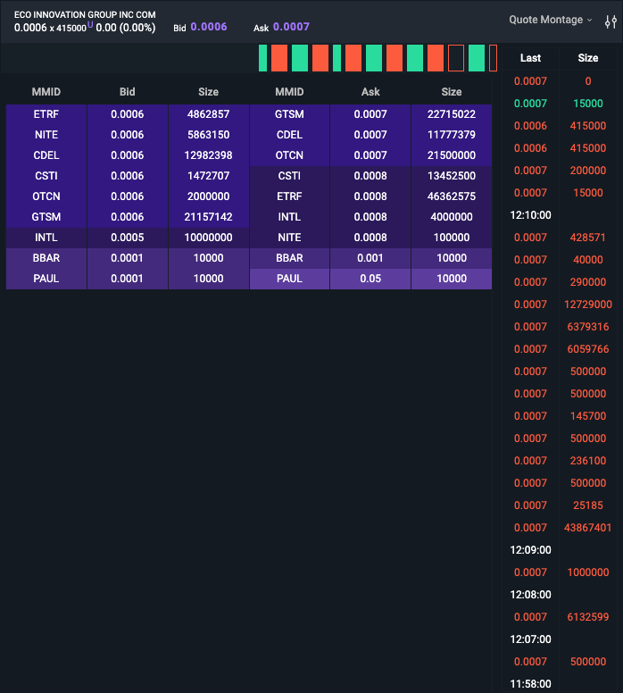Select trade size 6059766

[587, 349]
